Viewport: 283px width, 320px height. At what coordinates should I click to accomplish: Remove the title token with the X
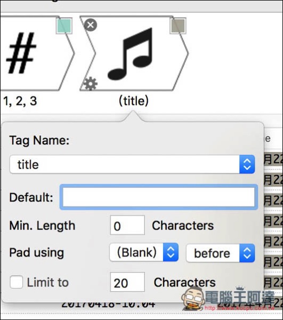[x=91, y=25]
